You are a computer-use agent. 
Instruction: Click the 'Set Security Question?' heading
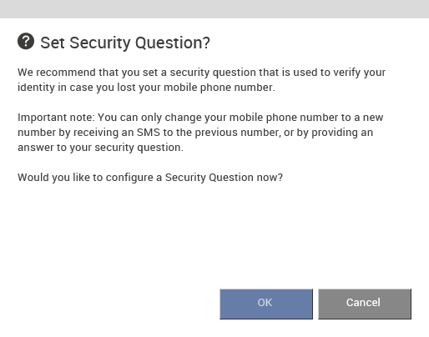[125, 43]
